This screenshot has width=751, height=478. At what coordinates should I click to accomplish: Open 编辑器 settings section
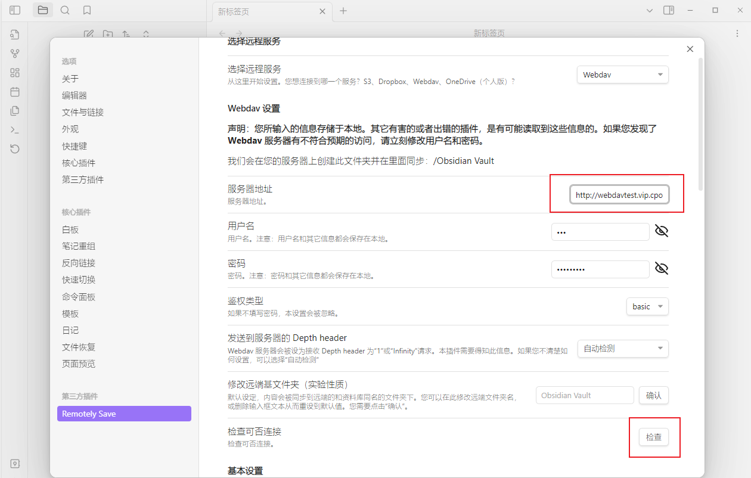(75, 95)
